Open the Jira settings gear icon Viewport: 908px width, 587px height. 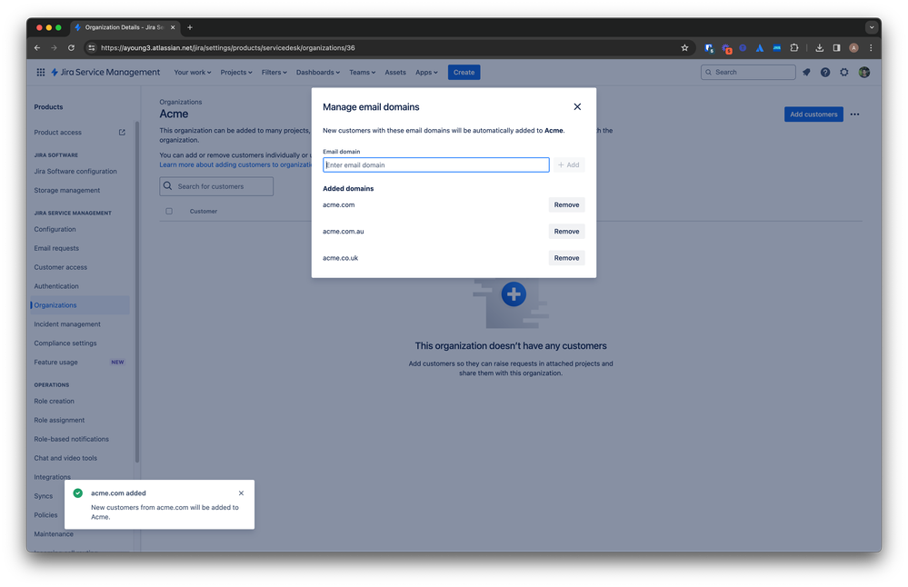844,72
